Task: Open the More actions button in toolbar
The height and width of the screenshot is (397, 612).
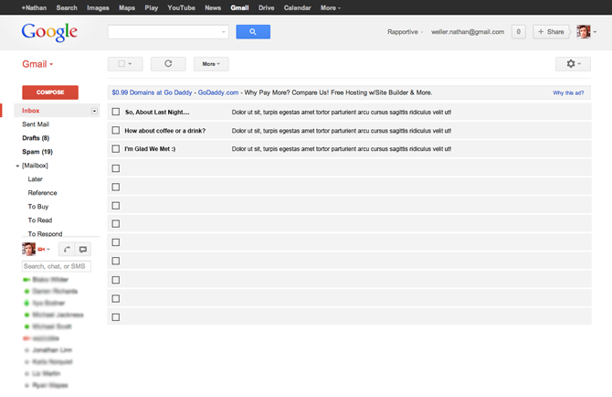Action: [211, 64]
